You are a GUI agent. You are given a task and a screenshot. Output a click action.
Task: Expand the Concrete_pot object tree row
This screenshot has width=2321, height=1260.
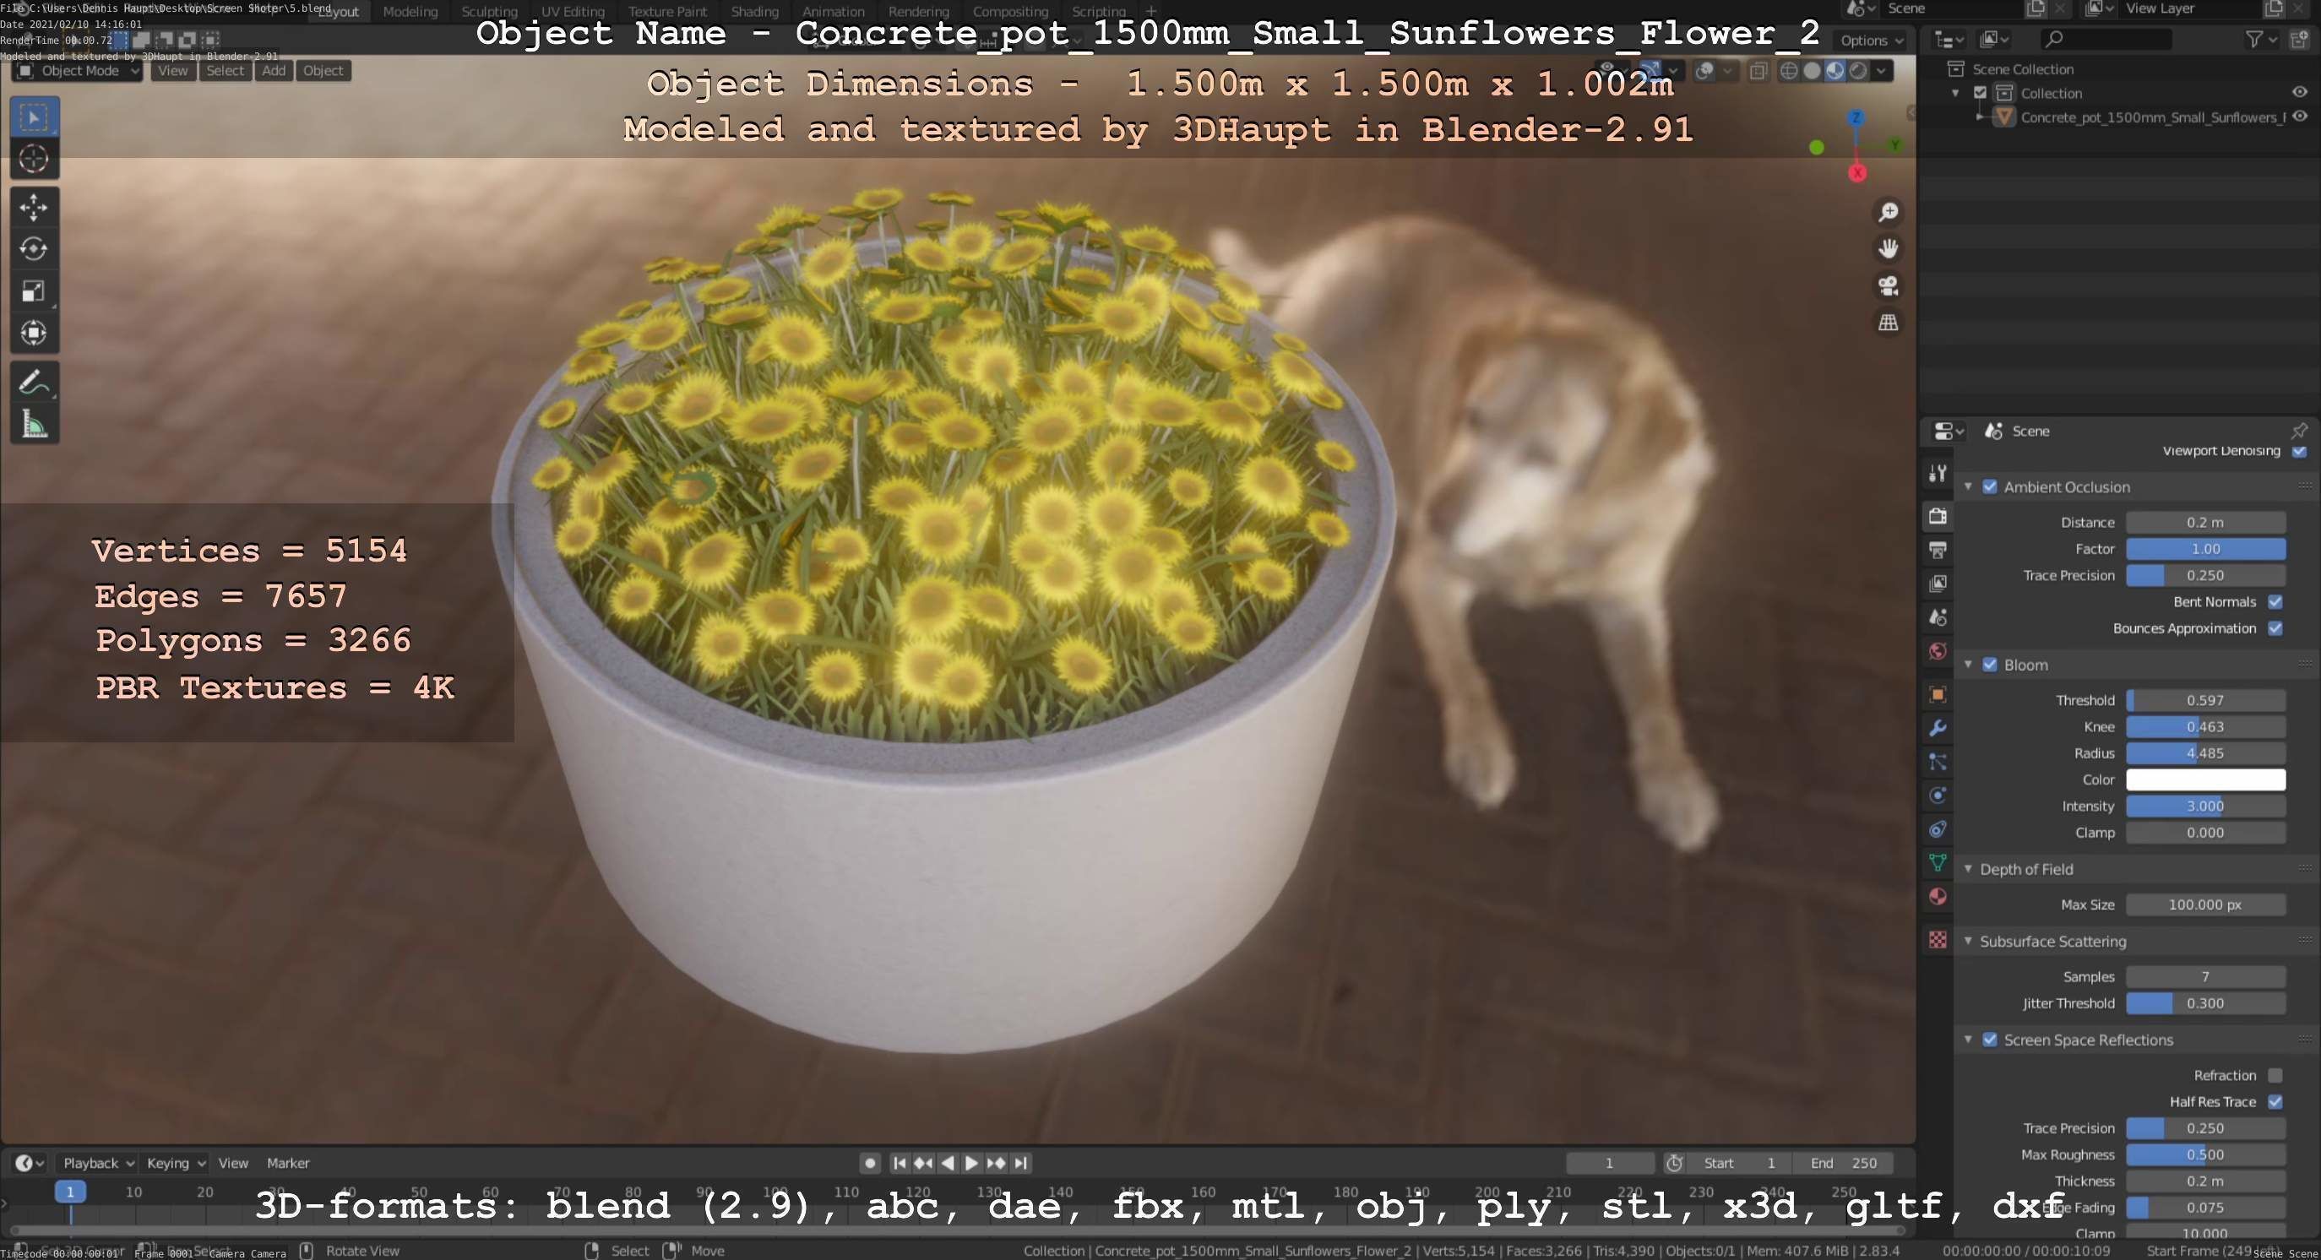tap(1980, 117)
